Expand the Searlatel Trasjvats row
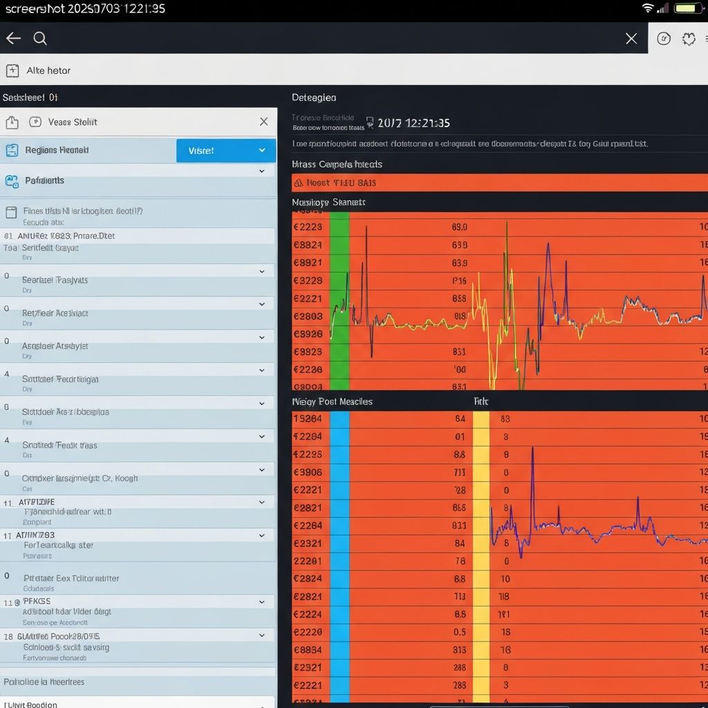This screenshot has height=708, width=708. pyautogui.click(x=262, y=272)
